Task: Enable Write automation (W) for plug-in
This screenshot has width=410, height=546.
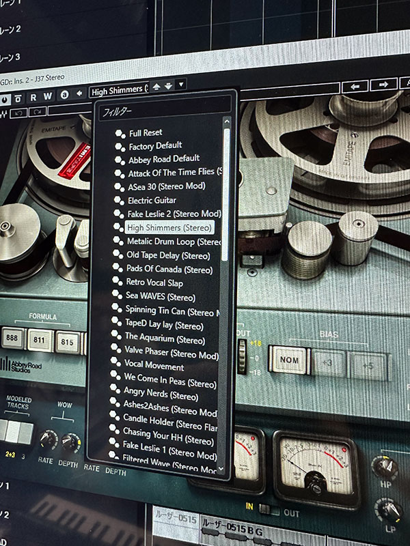Action: click(48, 96)
